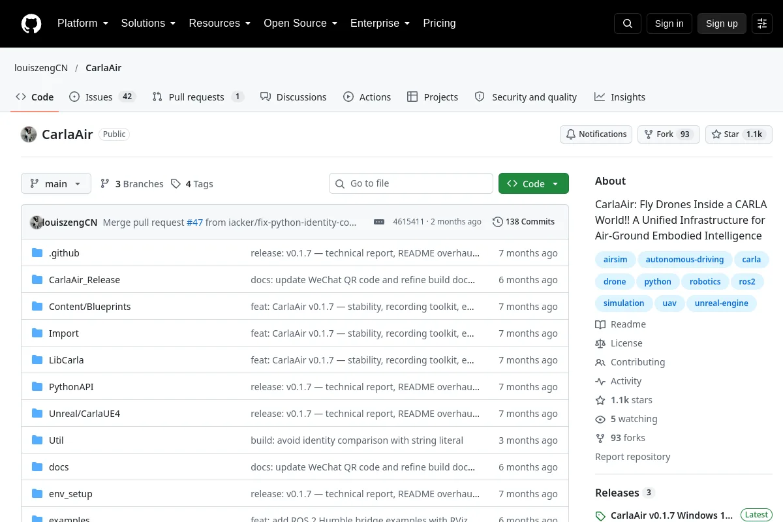View 4 Tags link
This screenshot has width=783, height=522.
click(x=192, y=184)
